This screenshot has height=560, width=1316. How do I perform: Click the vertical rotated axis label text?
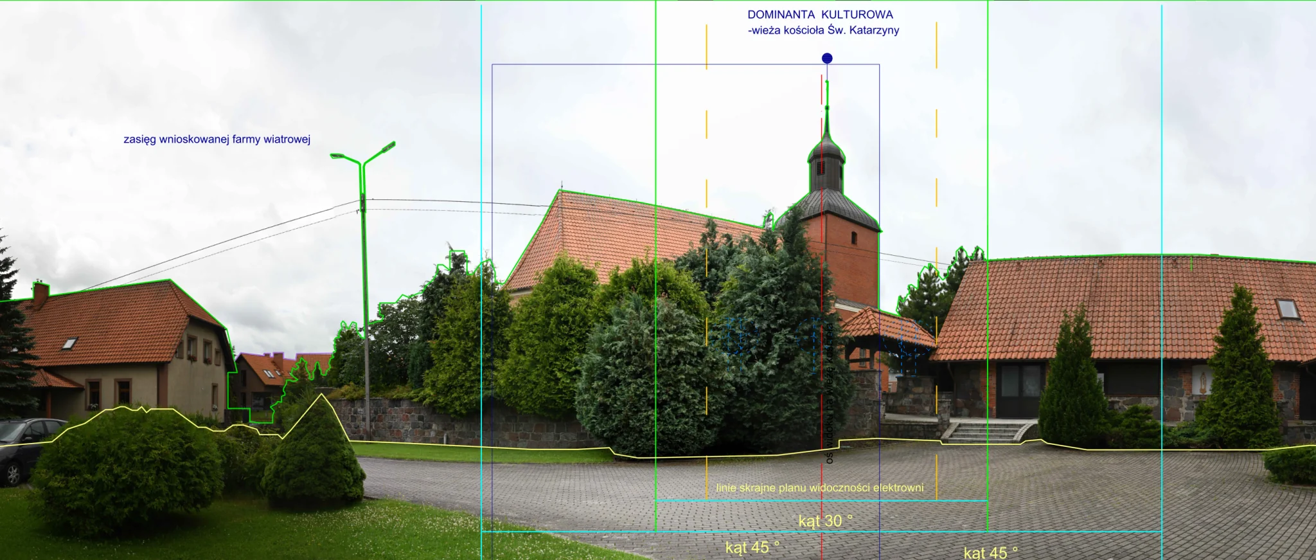pos(829,392)
